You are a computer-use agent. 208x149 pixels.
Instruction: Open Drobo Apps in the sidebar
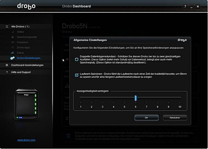tap(23, 47)
